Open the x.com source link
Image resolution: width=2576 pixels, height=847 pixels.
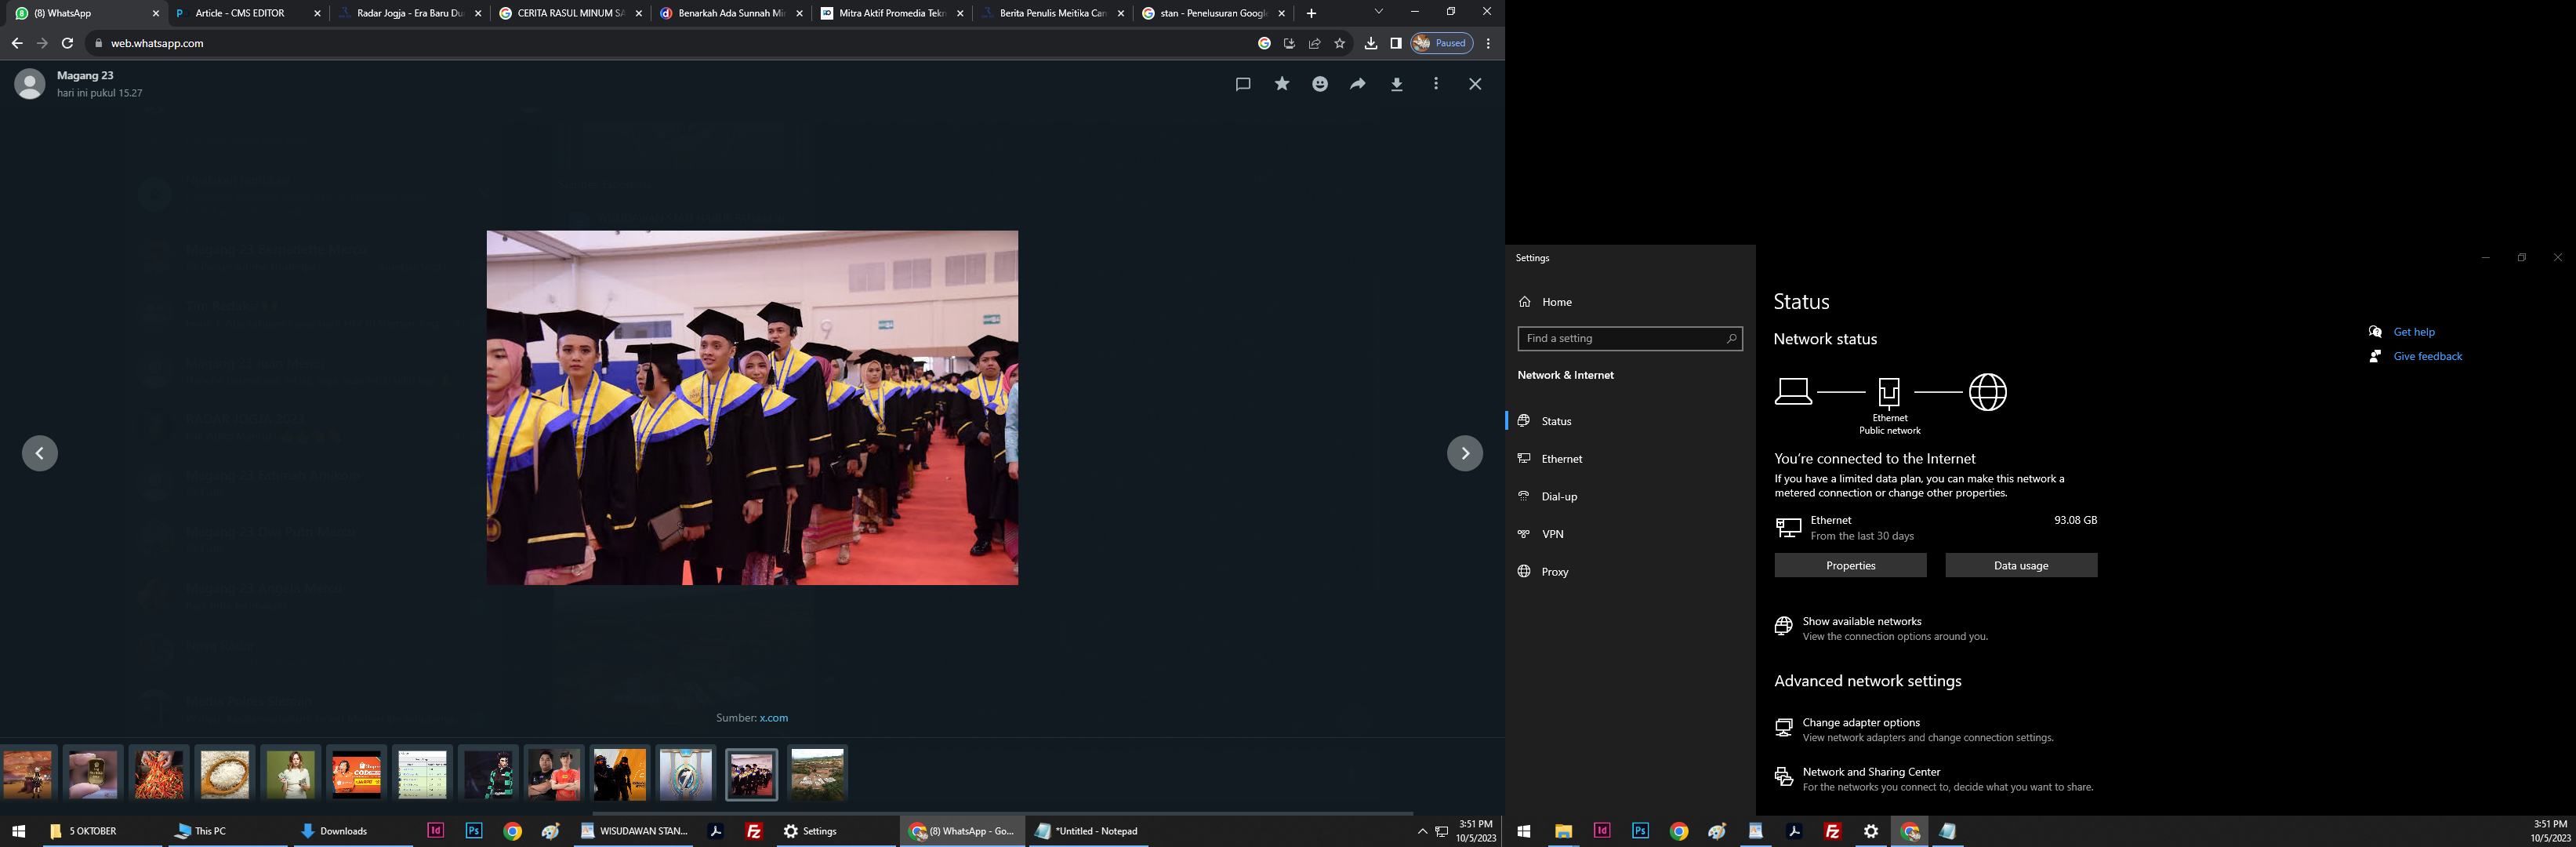(773, 718)
